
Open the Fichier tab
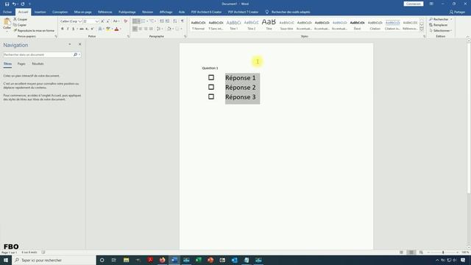pyautogui.click(x=7, y=12)
